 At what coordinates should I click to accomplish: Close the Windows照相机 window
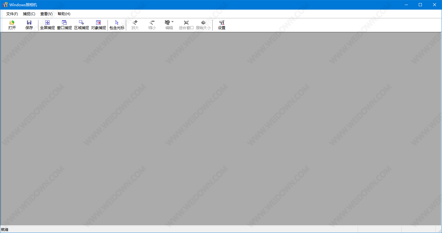(x=435, y=5)
